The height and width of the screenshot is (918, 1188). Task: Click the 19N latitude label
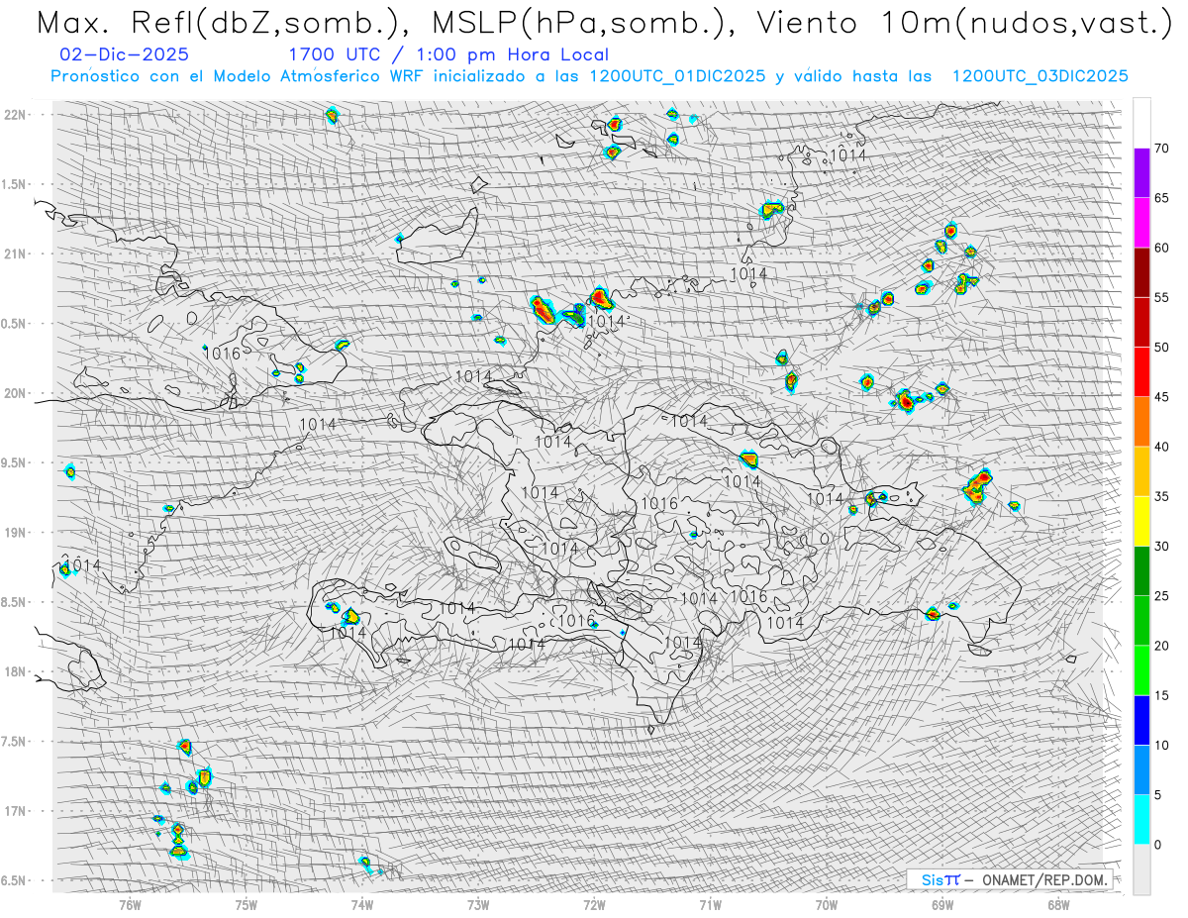(x=14, y=533)
